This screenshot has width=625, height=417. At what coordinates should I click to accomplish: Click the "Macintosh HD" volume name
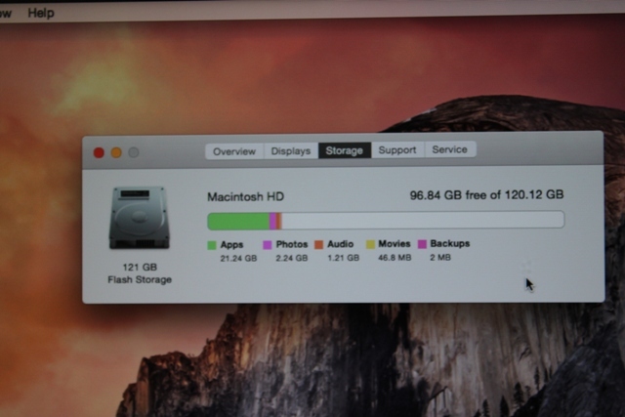point(245,196)
